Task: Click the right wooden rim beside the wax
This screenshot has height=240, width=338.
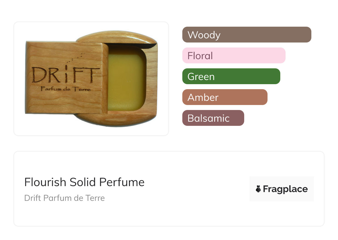Action: click(152, 81)
